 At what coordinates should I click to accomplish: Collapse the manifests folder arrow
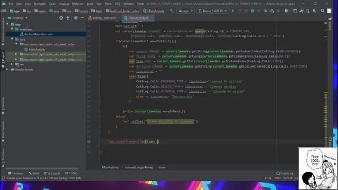coord(12,29)
